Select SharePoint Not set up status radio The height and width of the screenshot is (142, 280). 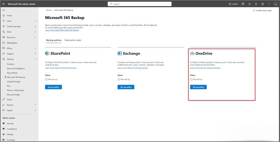(x=46, y=79)
